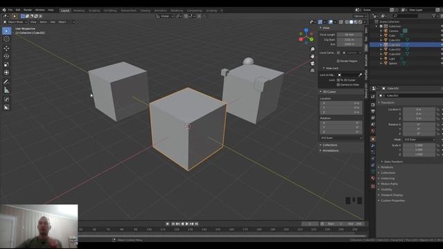Open the Output properties tab icon
Viewport: 443px width, 249px height.
(373, 111)
